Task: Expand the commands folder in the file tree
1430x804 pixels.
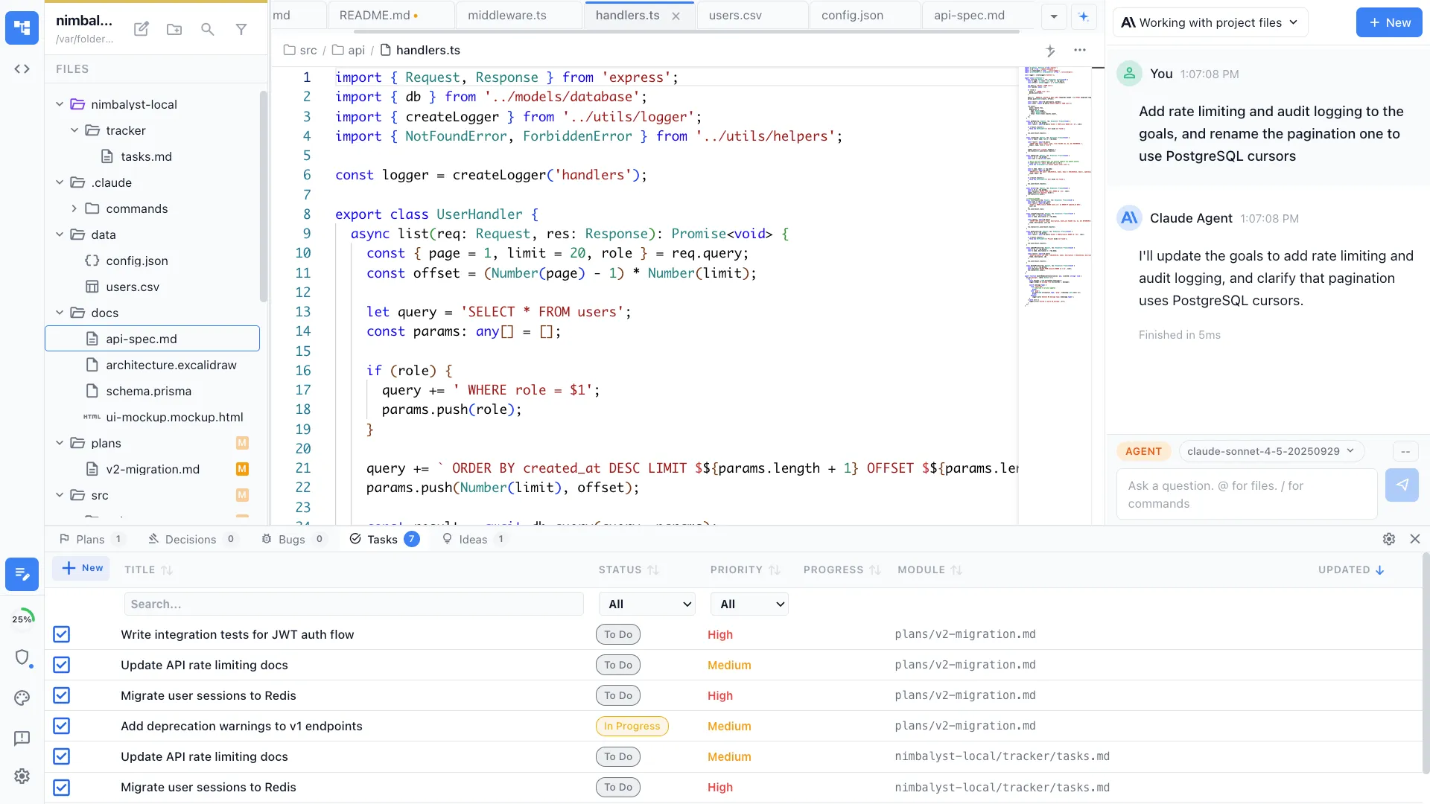Action: pos(74,208)
